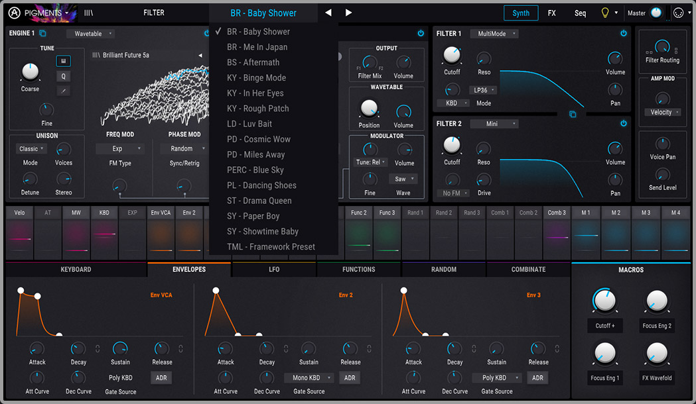Image resolution: width=696 pixels, height=404 pixels.
Task: Click the copy filter icon between filters
Action: point(573,115)
